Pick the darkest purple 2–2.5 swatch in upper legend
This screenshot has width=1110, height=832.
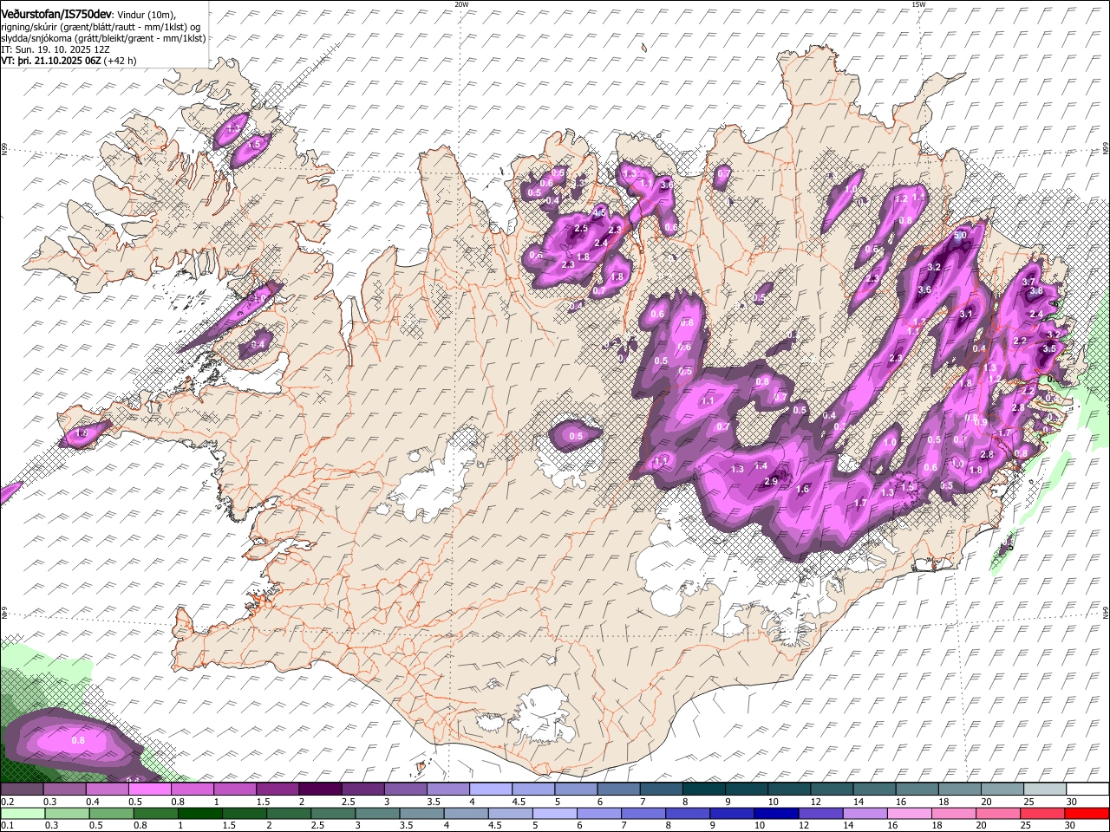coord(320,790)
